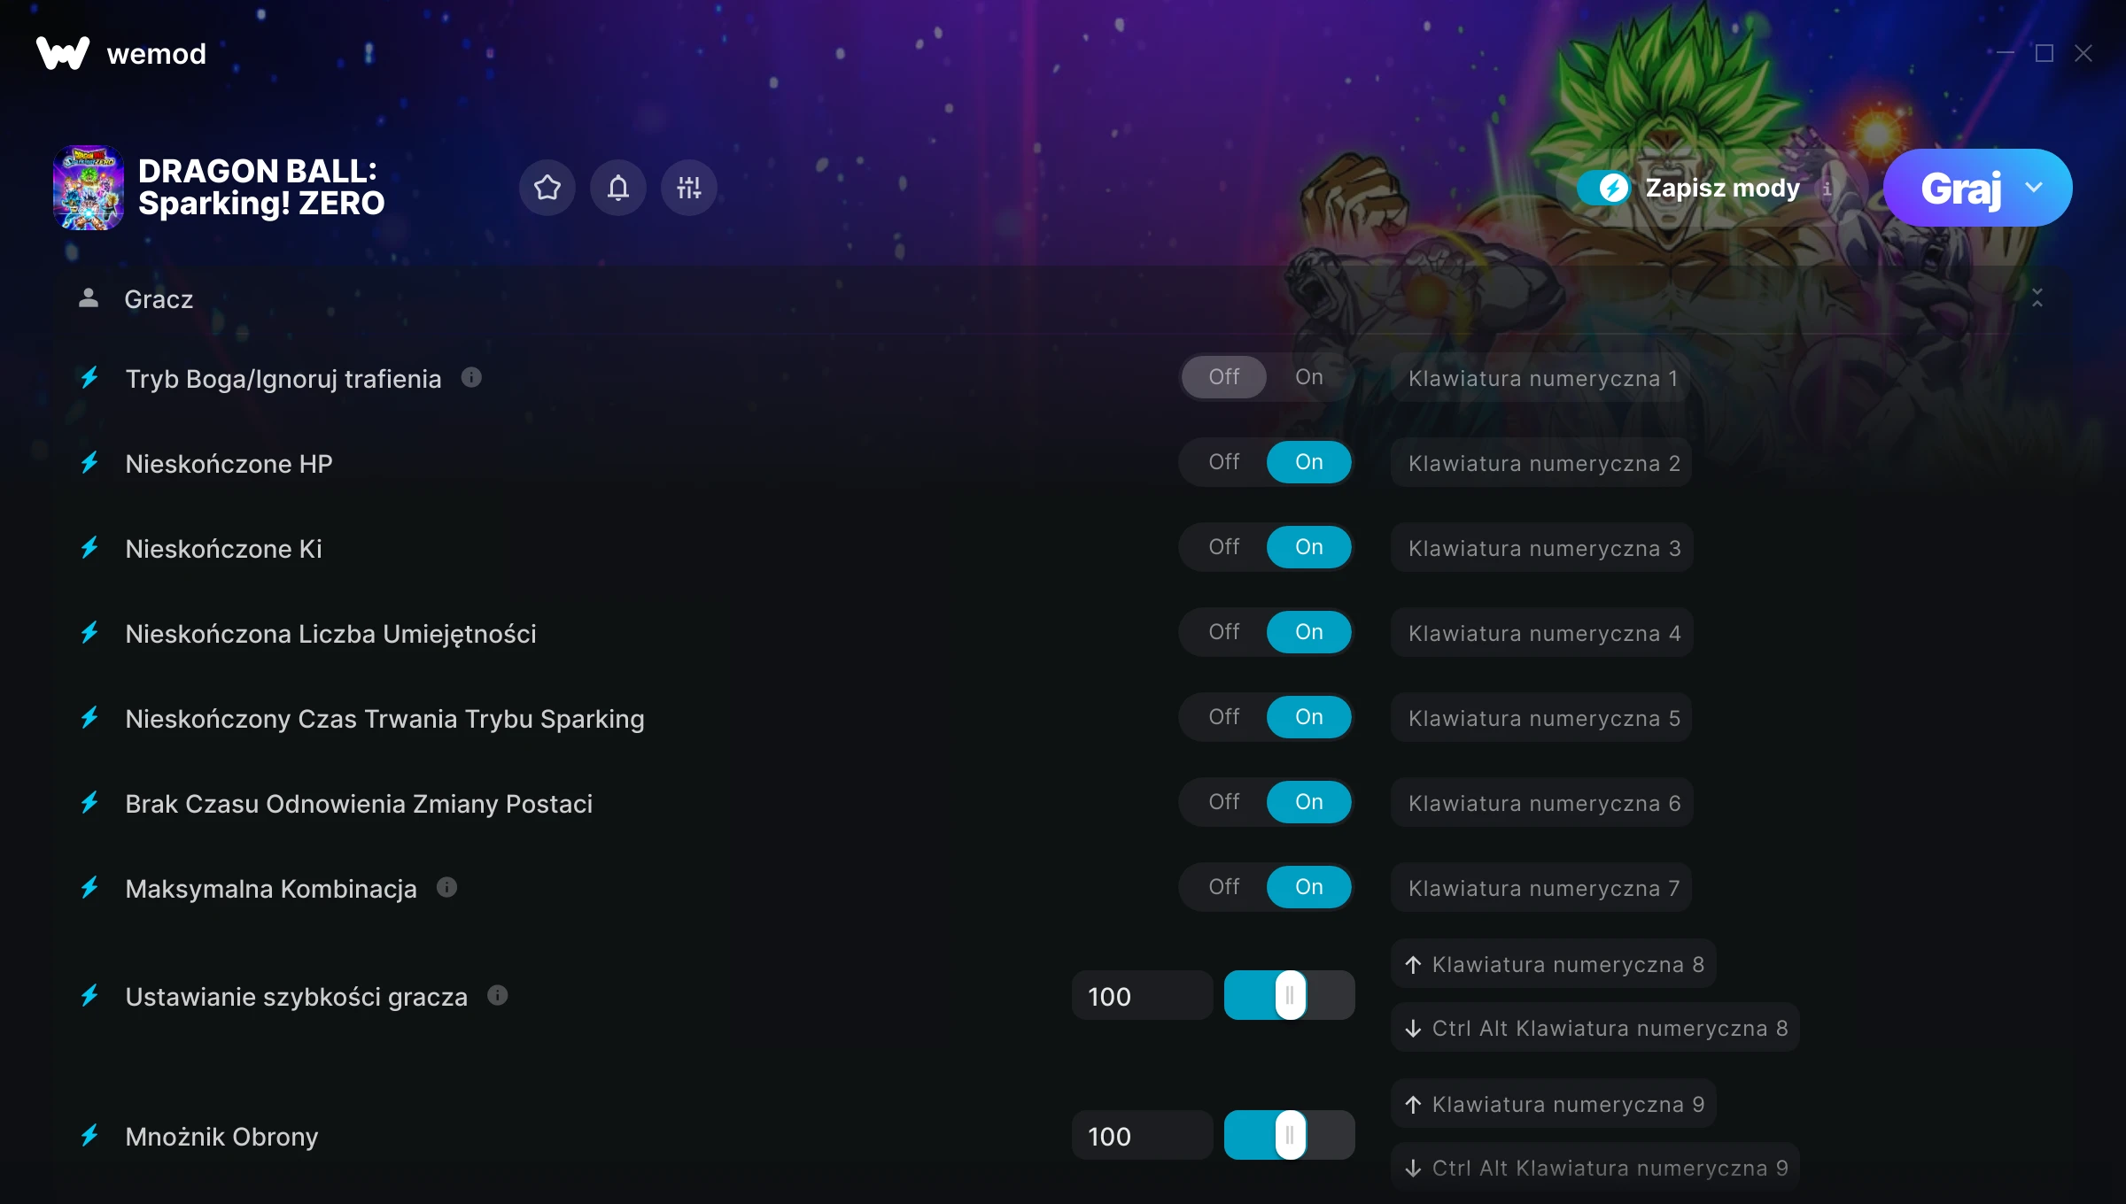Screen dimensions: 2126x1204
Task: Open notifications bell icon
Action: [617, 188]
